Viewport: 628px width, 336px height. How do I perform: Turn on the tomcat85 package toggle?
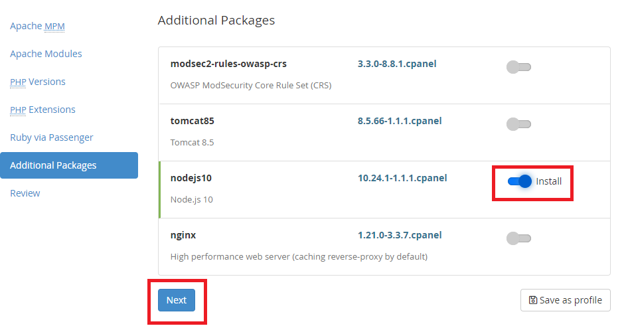(x=518, y=124)
